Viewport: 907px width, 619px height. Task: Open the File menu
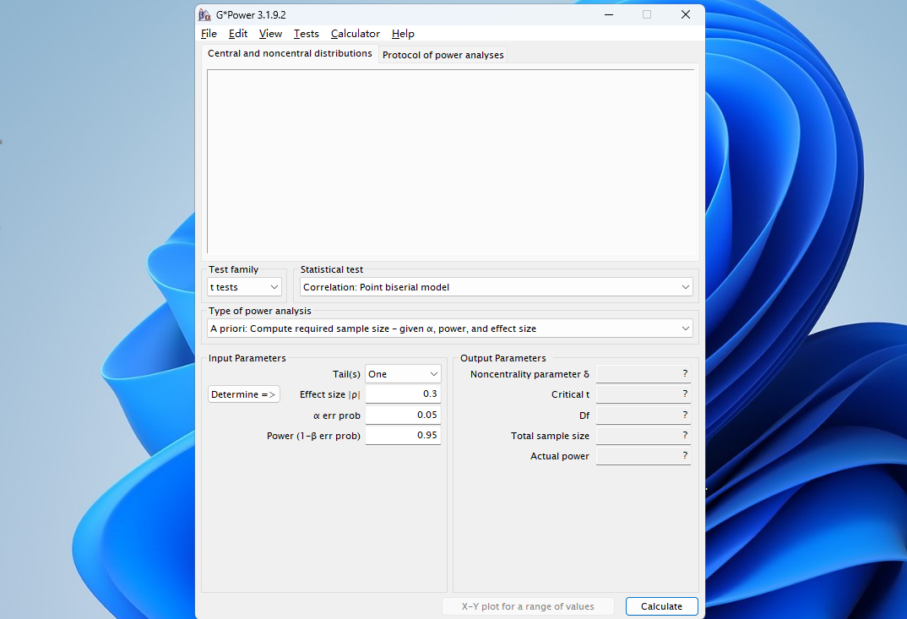coord(209,34)
